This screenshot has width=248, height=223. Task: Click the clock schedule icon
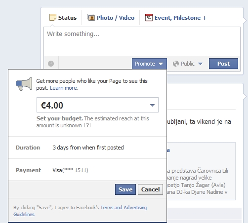click(x=51, y=64)
